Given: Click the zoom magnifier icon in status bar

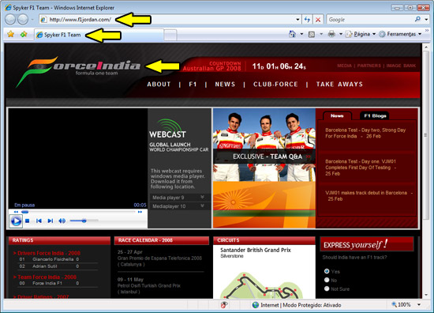Looking at the screenshot, I should [394, 304].
